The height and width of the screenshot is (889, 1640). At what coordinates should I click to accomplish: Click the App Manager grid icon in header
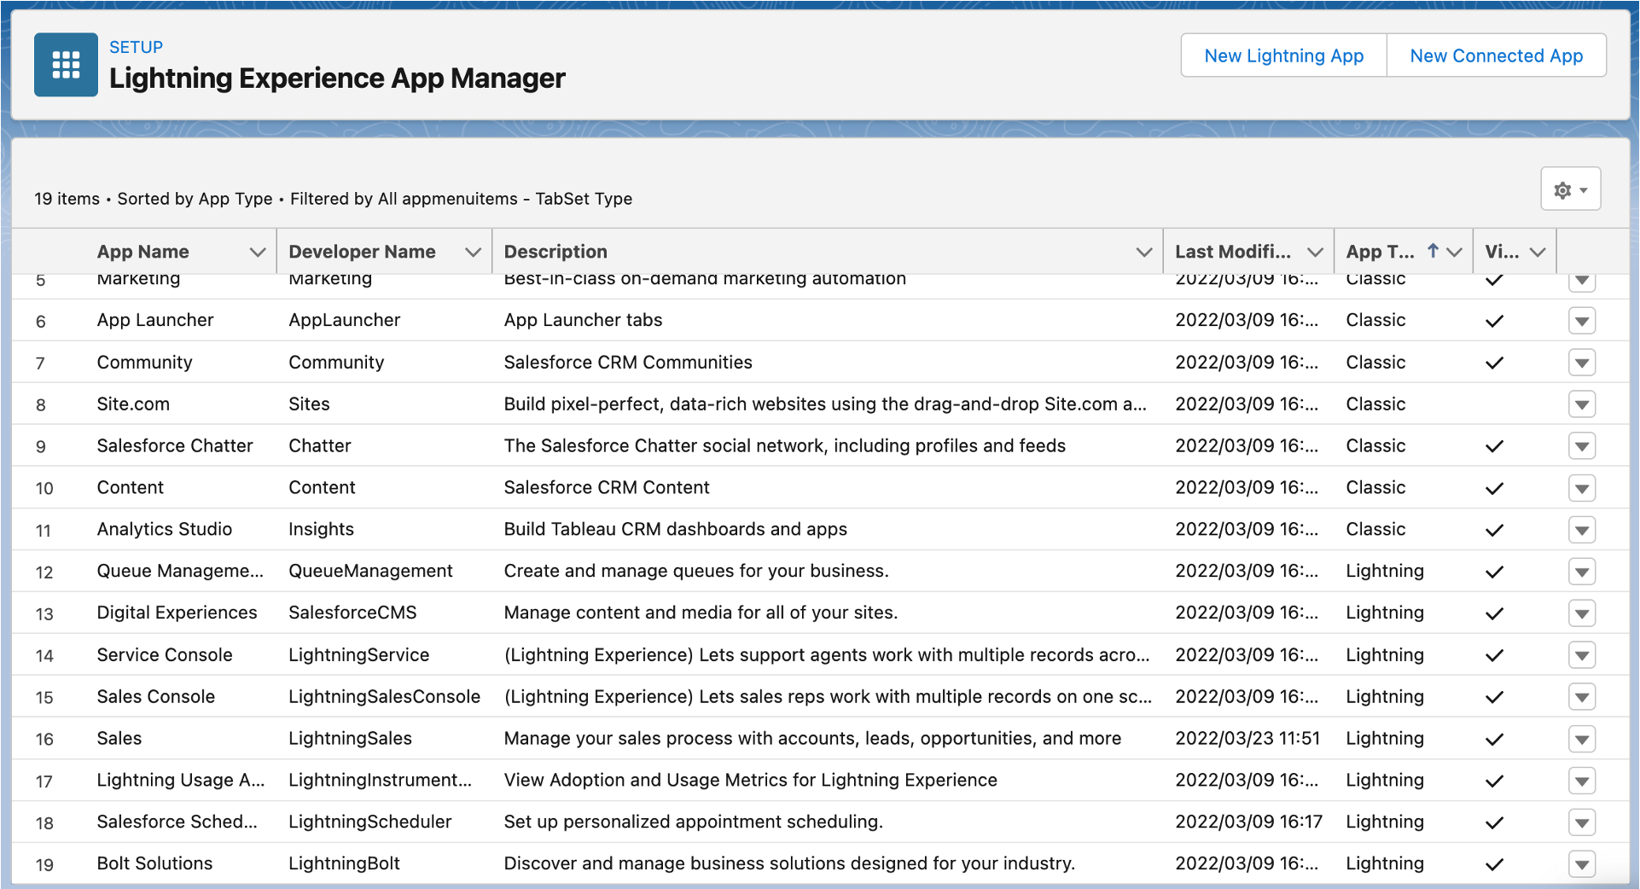pos(66,65)
